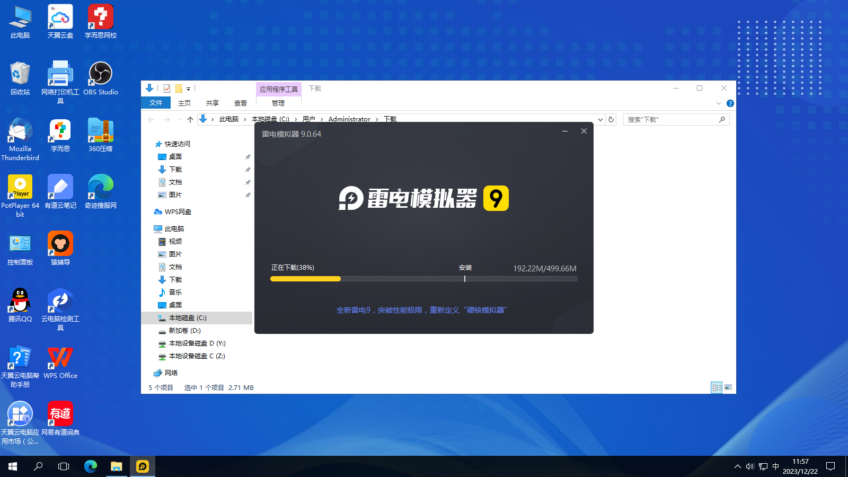Click Explorer back navigation arrow
The image size is (848, 477).
(151, 120)
